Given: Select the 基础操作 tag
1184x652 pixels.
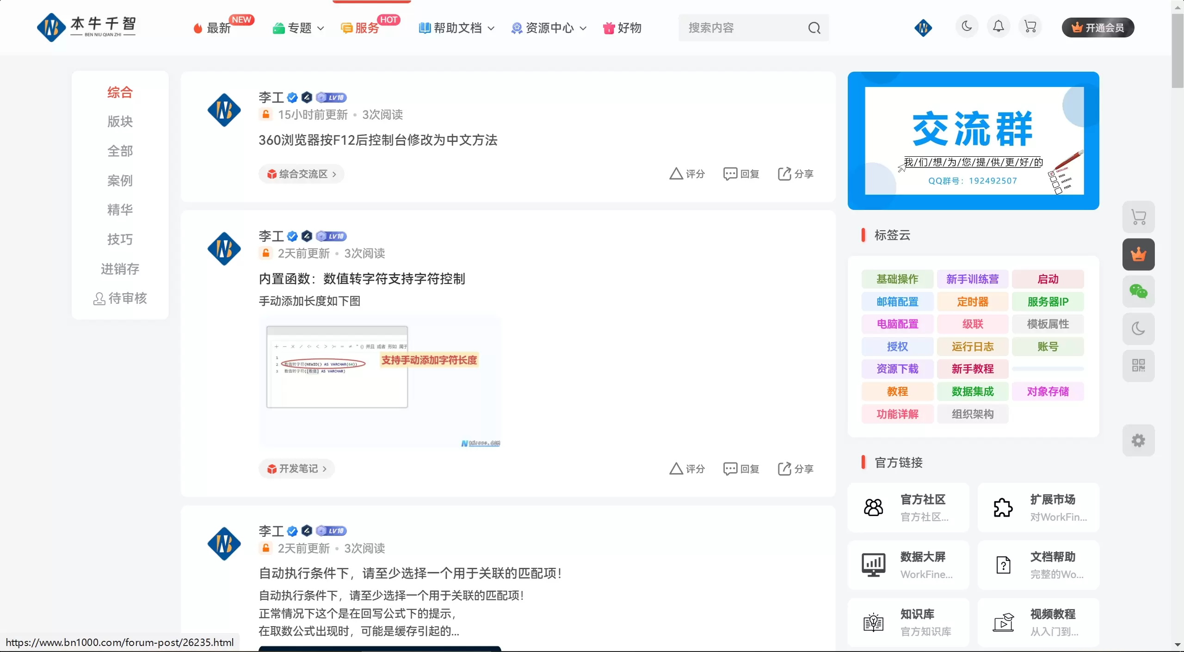Looking at the screenshot, I should tap(897, 279).
